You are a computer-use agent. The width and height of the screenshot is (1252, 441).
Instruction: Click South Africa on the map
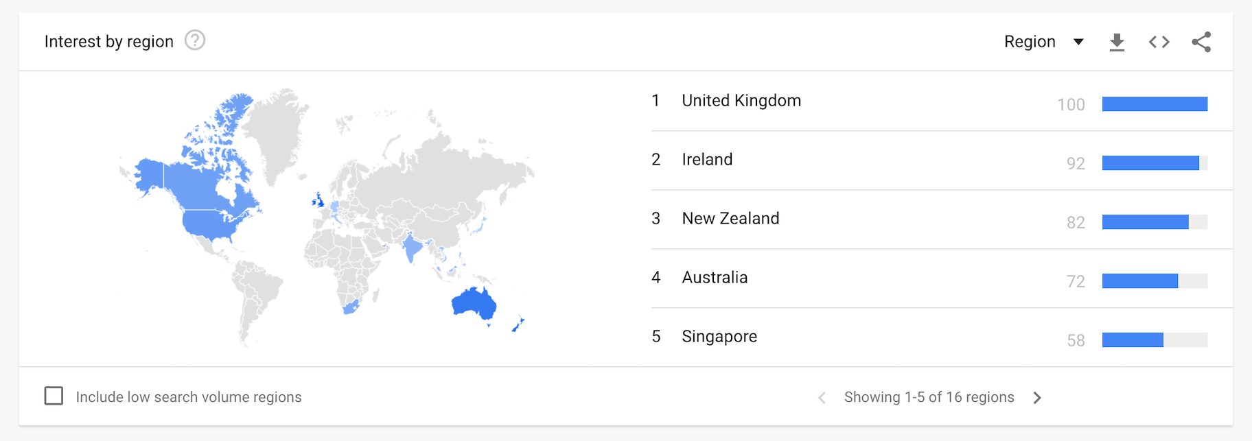(350, 307)
